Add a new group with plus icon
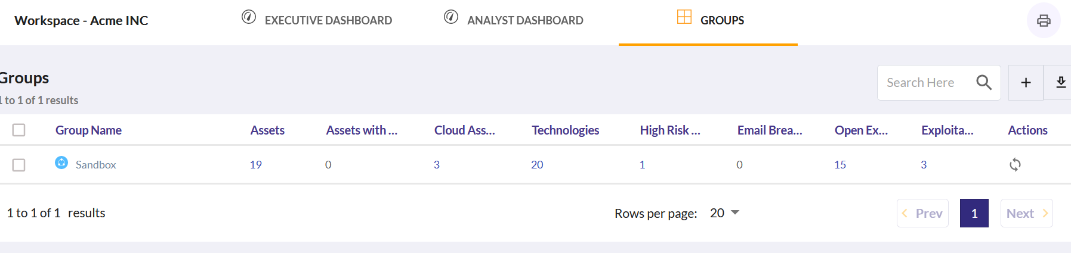 tap(1026, 83)
